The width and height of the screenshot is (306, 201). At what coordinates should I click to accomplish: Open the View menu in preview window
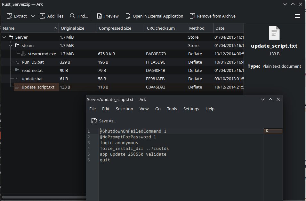point(144,109)
